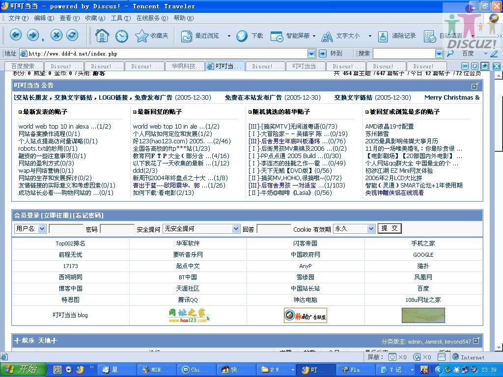Click the blocked popups counter in status bar

tap(397, 357)
